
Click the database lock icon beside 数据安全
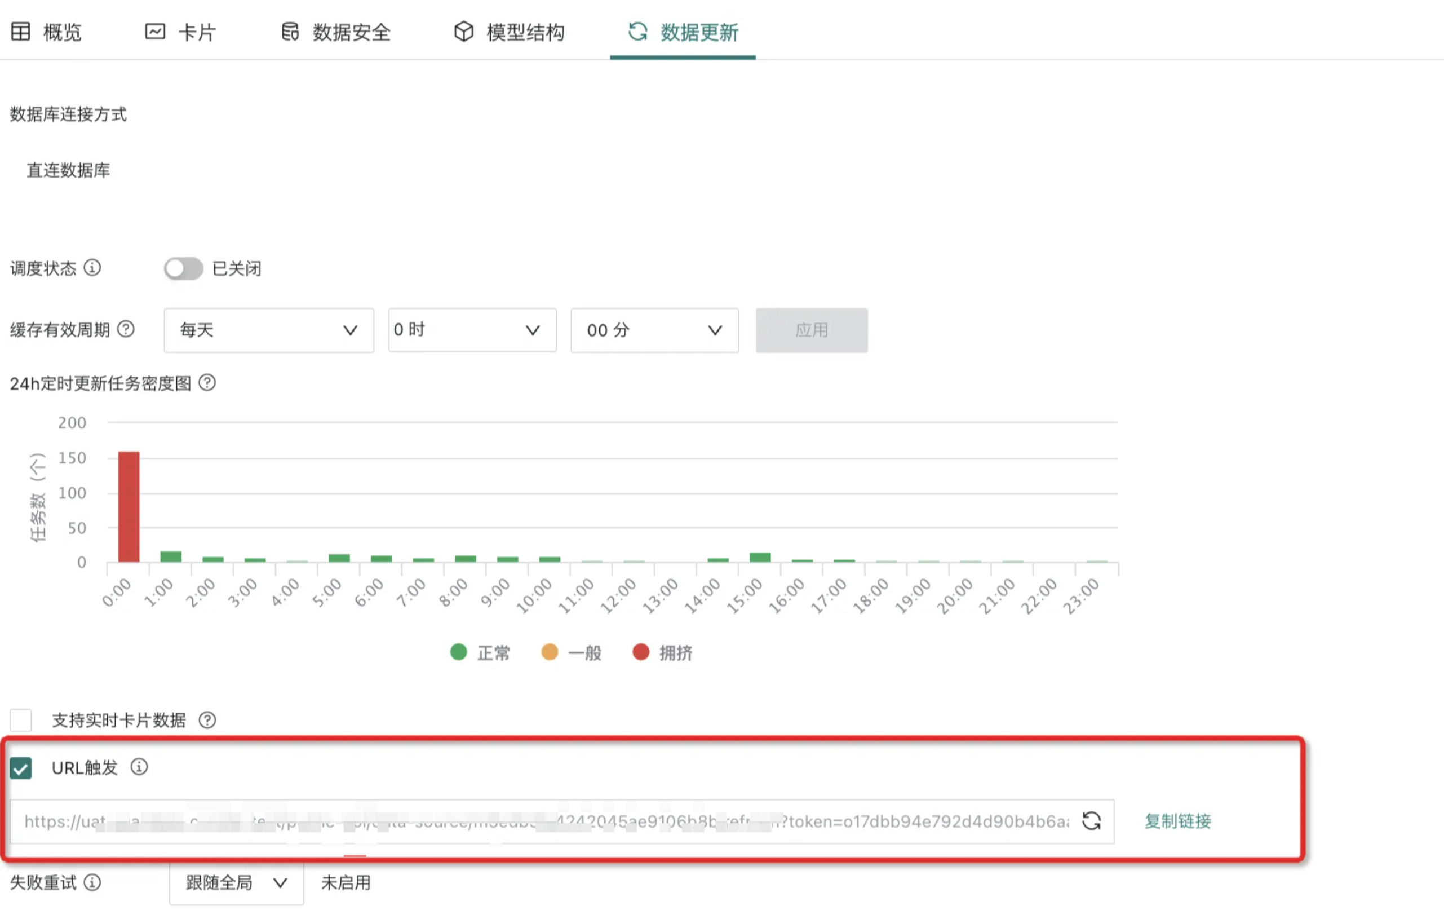(x=290, y=31)
